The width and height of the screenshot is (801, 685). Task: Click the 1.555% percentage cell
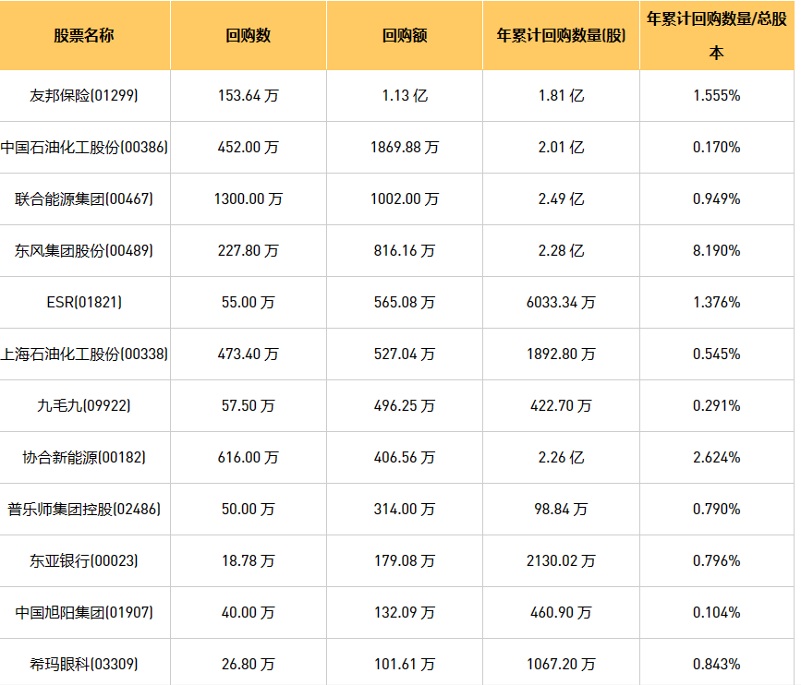coord(717,95)
